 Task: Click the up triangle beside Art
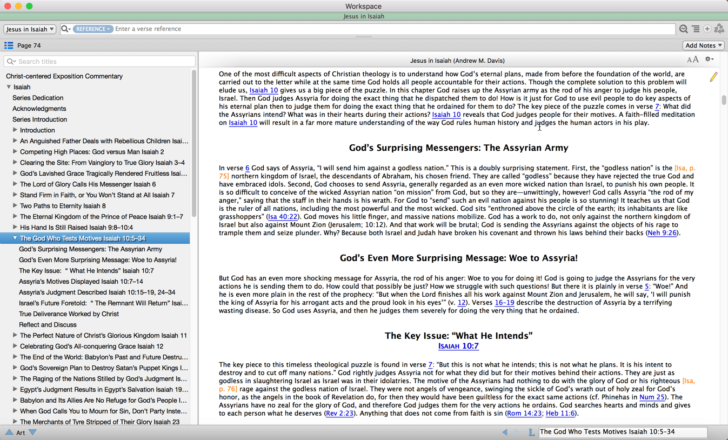coord(9,432)
